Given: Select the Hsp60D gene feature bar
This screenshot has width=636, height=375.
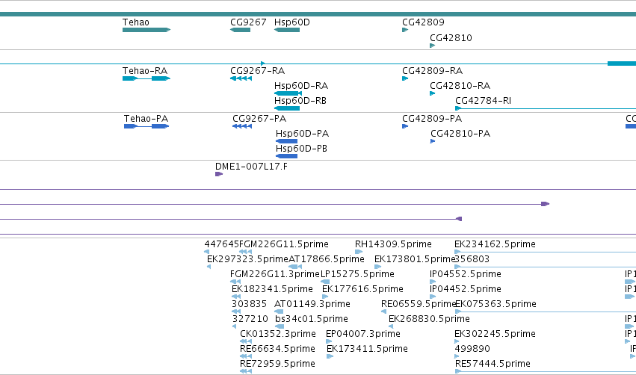Looking at the screenshot, I should 287,30.
